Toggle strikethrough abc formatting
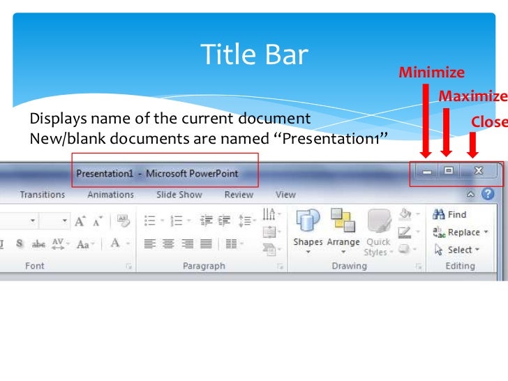The width and height of the screenshot is (508, 381). click(x=38, y=244)
